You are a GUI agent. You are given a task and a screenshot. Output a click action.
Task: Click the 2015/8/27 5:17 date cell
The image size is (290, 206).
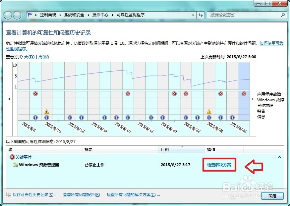pos(175,165)
